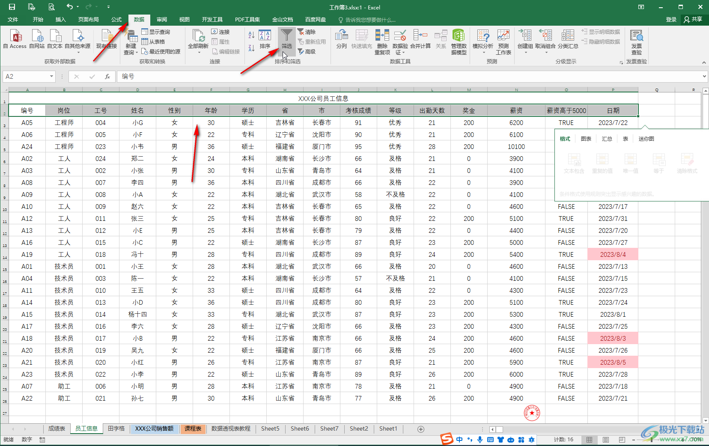Switch to sheet 课程表
The height and width of the screenshot is (446, 709).
coord(193,428)
